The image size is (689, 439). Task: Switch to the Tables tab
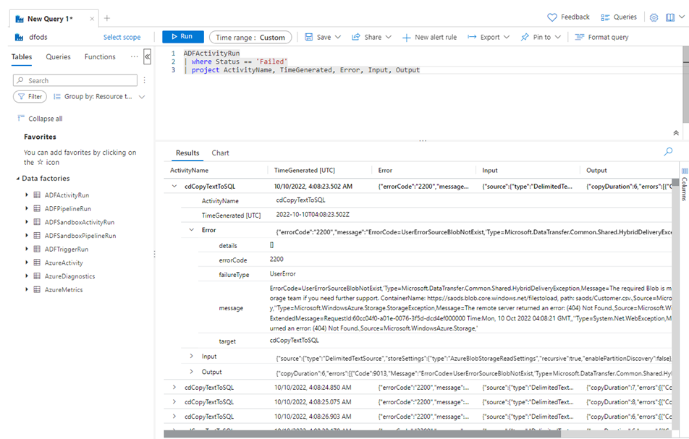click(x=22, y=56)
